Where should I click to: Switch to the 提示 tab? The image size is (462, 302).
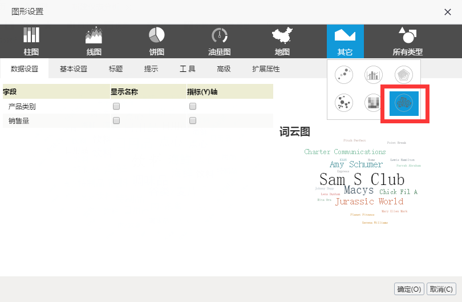[x=151, y=69]
